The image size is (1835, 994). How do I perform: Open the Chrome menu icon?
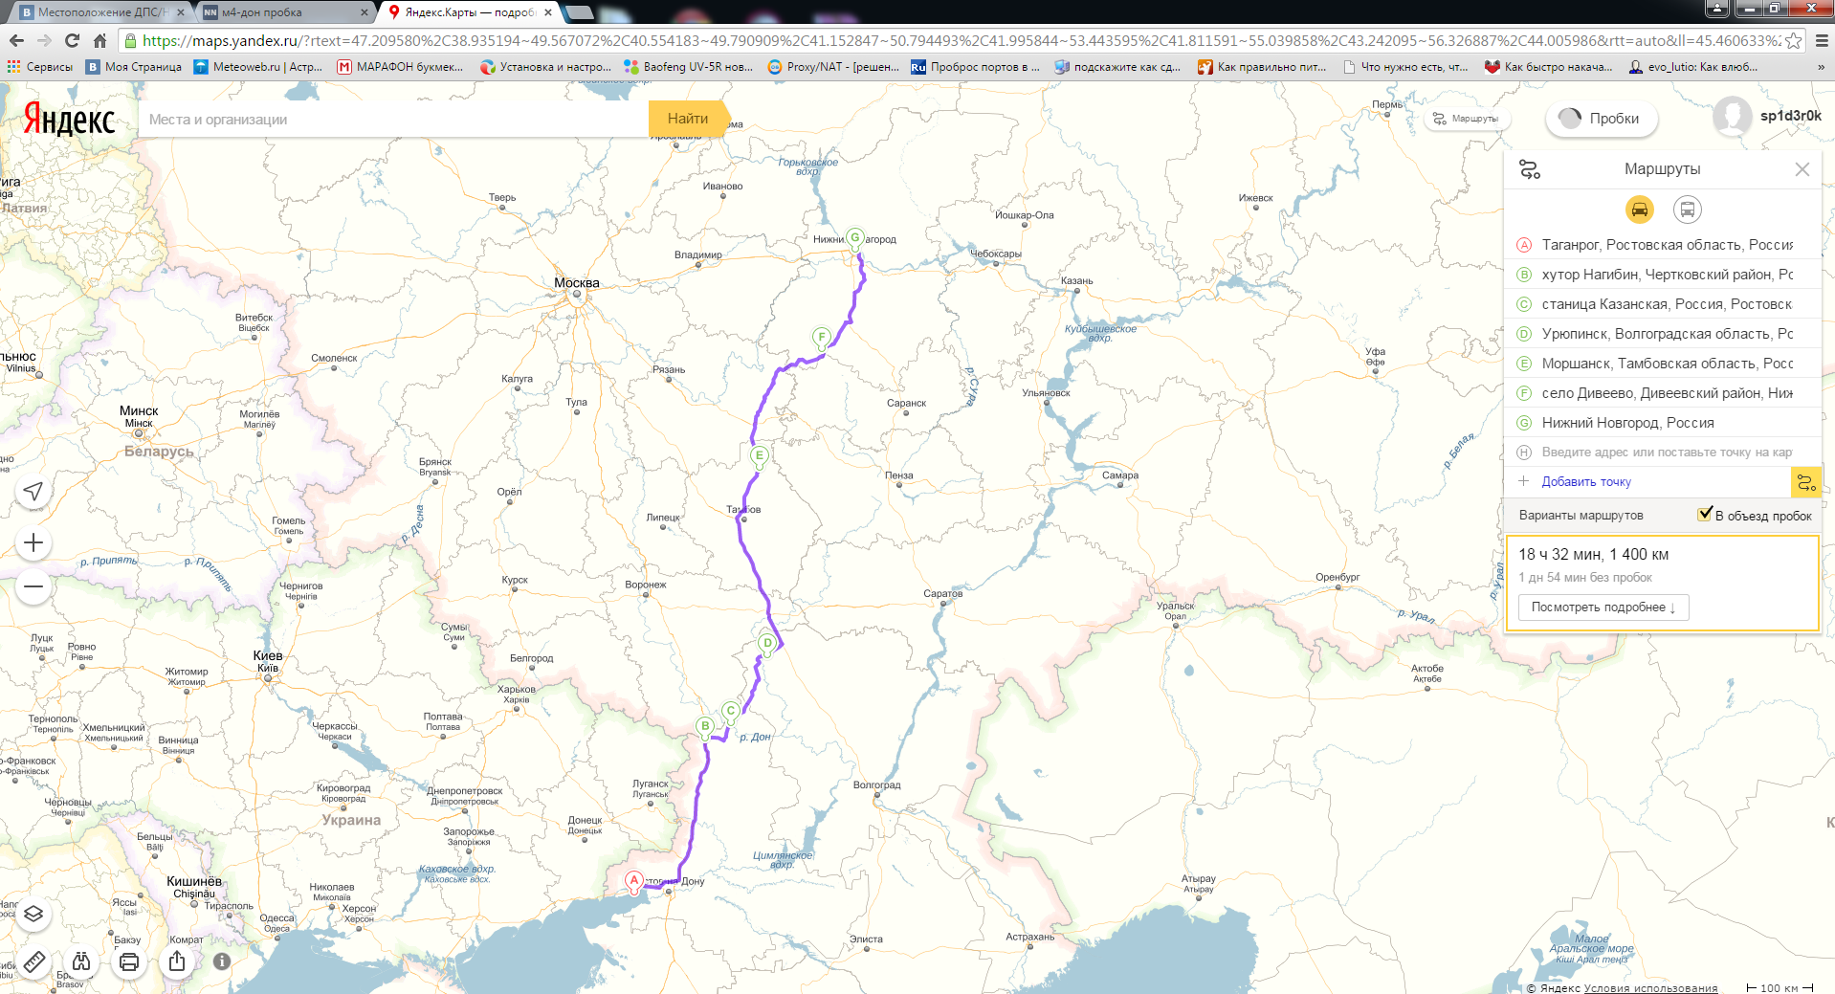tap(1821, 40)
